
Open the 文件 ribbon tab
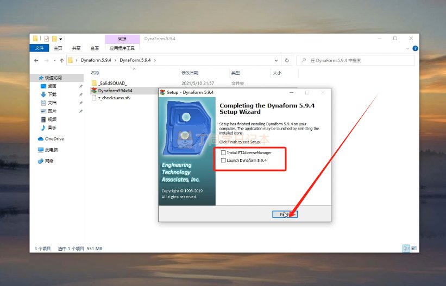coord(39,48)
